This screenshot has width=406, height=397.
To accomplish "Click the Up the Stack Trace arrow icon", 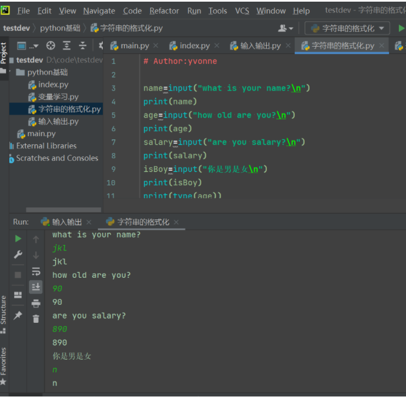I will pos(36,239).
